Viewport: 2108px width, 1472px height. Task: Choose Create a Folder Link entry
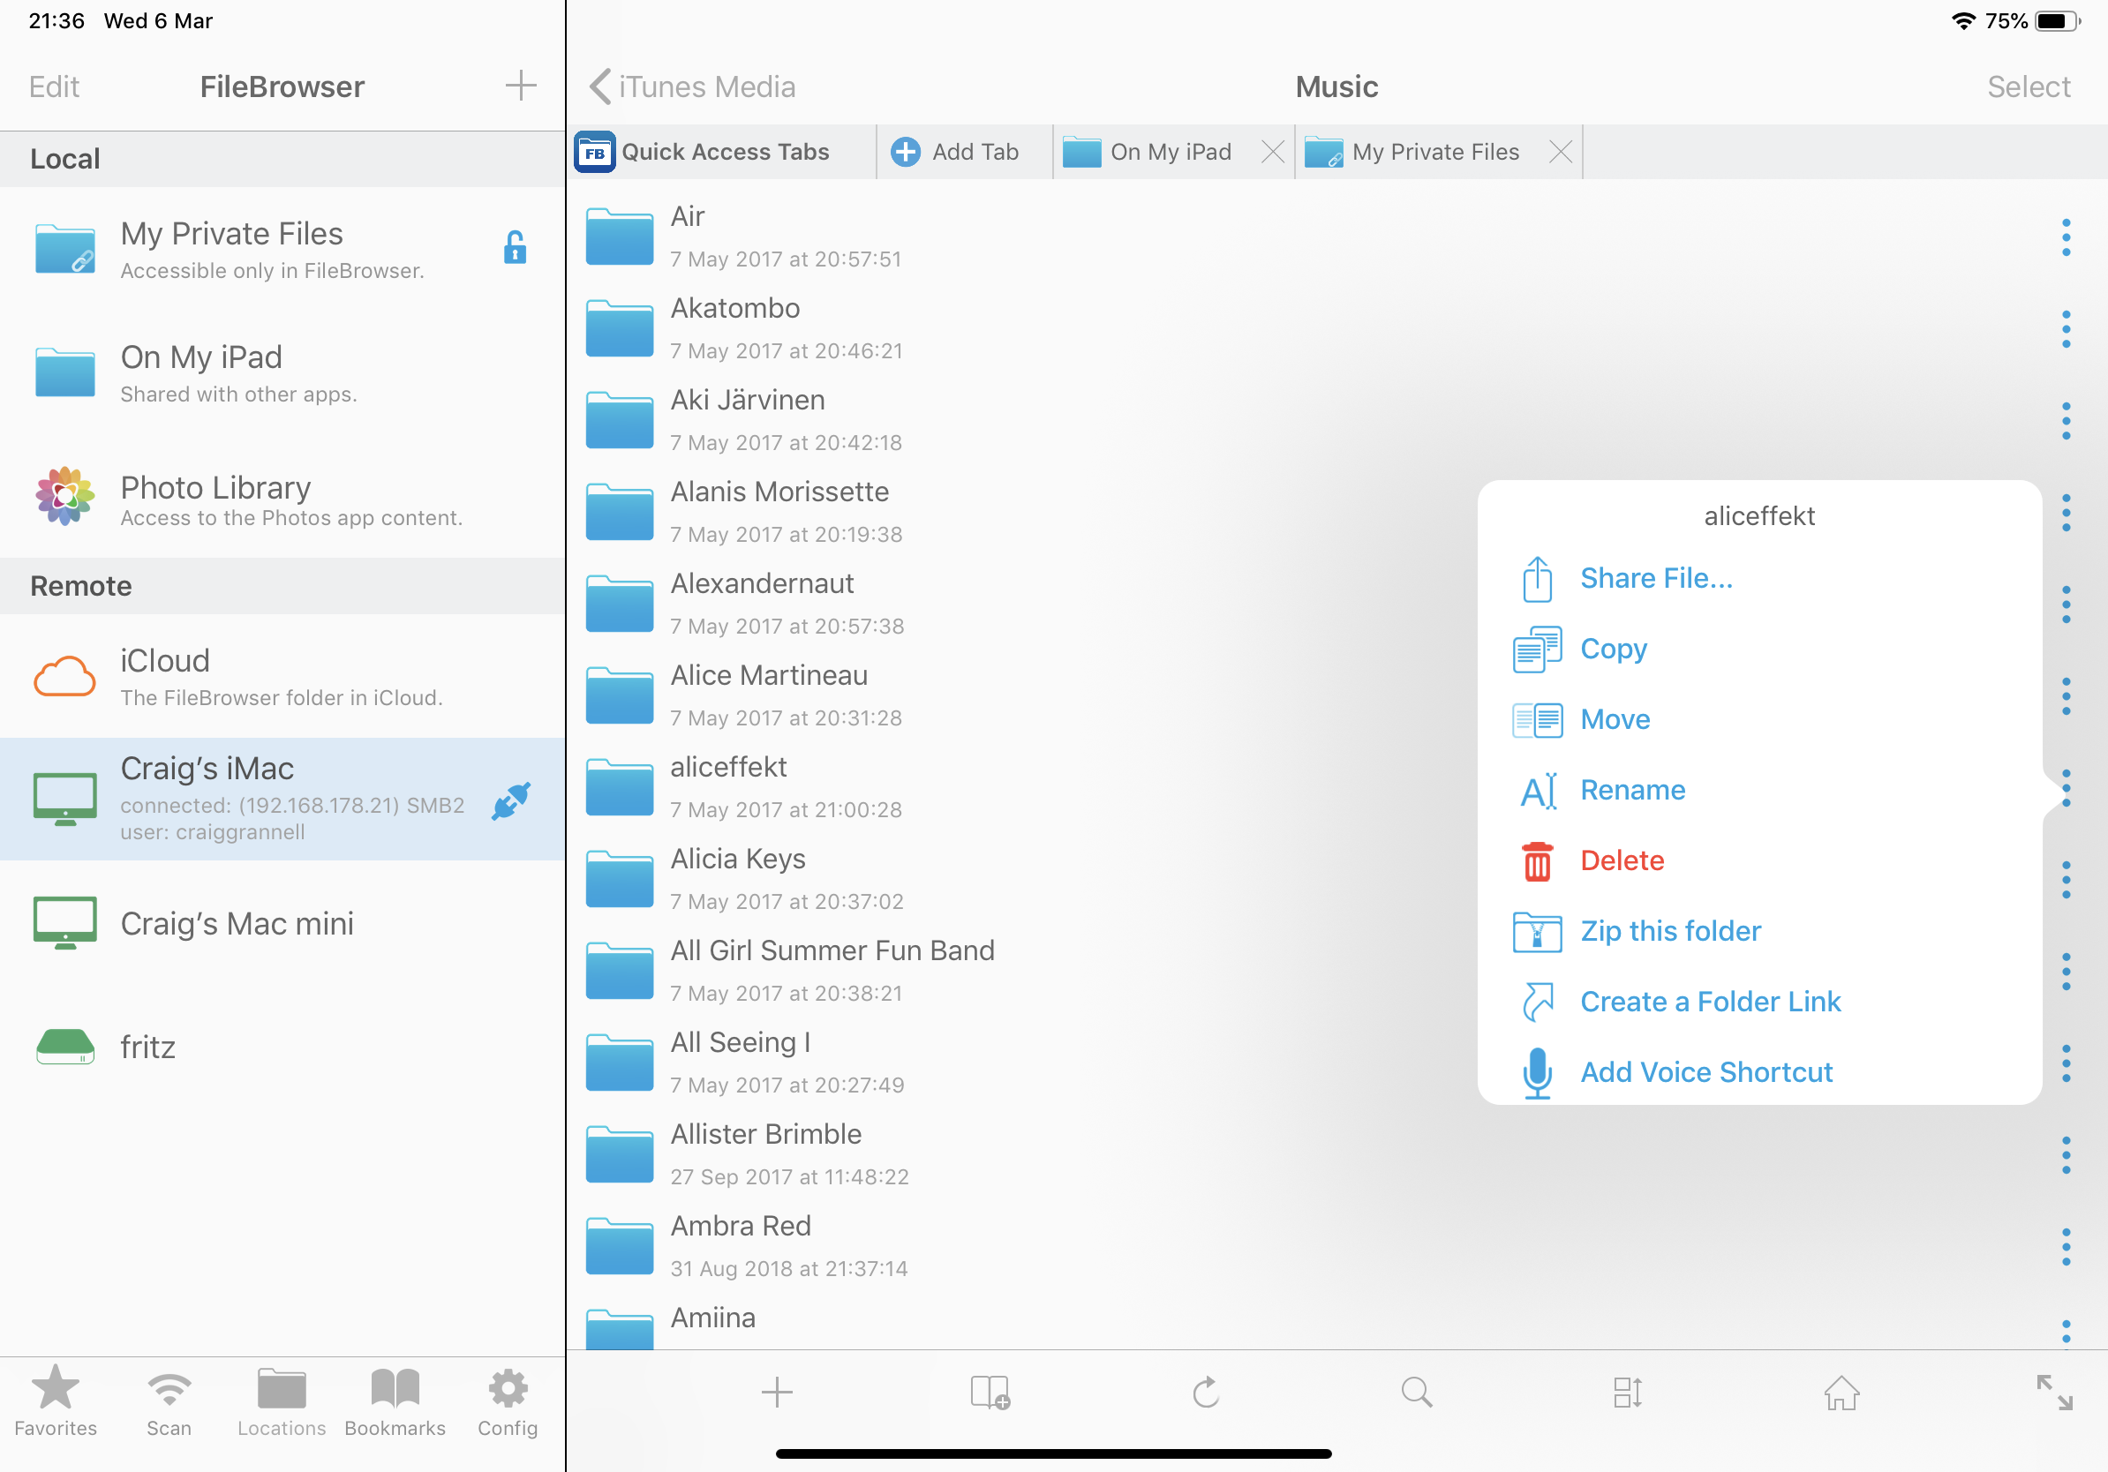(x=1711, y=1003)
